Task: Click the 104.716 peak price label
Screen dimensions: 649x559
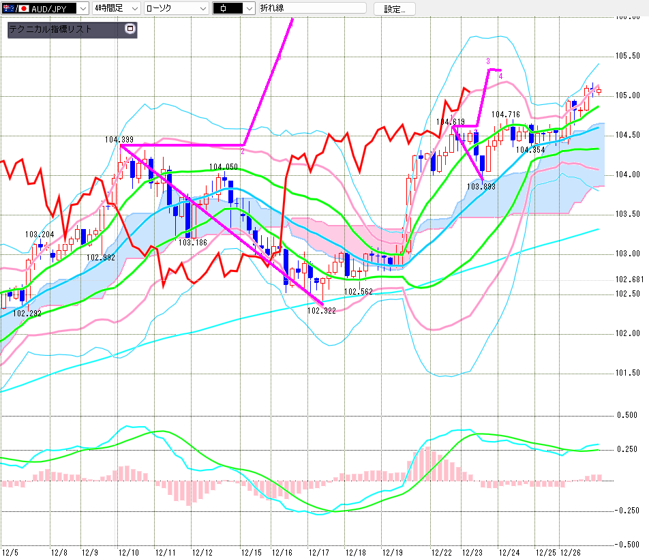Action: point(506,115)
